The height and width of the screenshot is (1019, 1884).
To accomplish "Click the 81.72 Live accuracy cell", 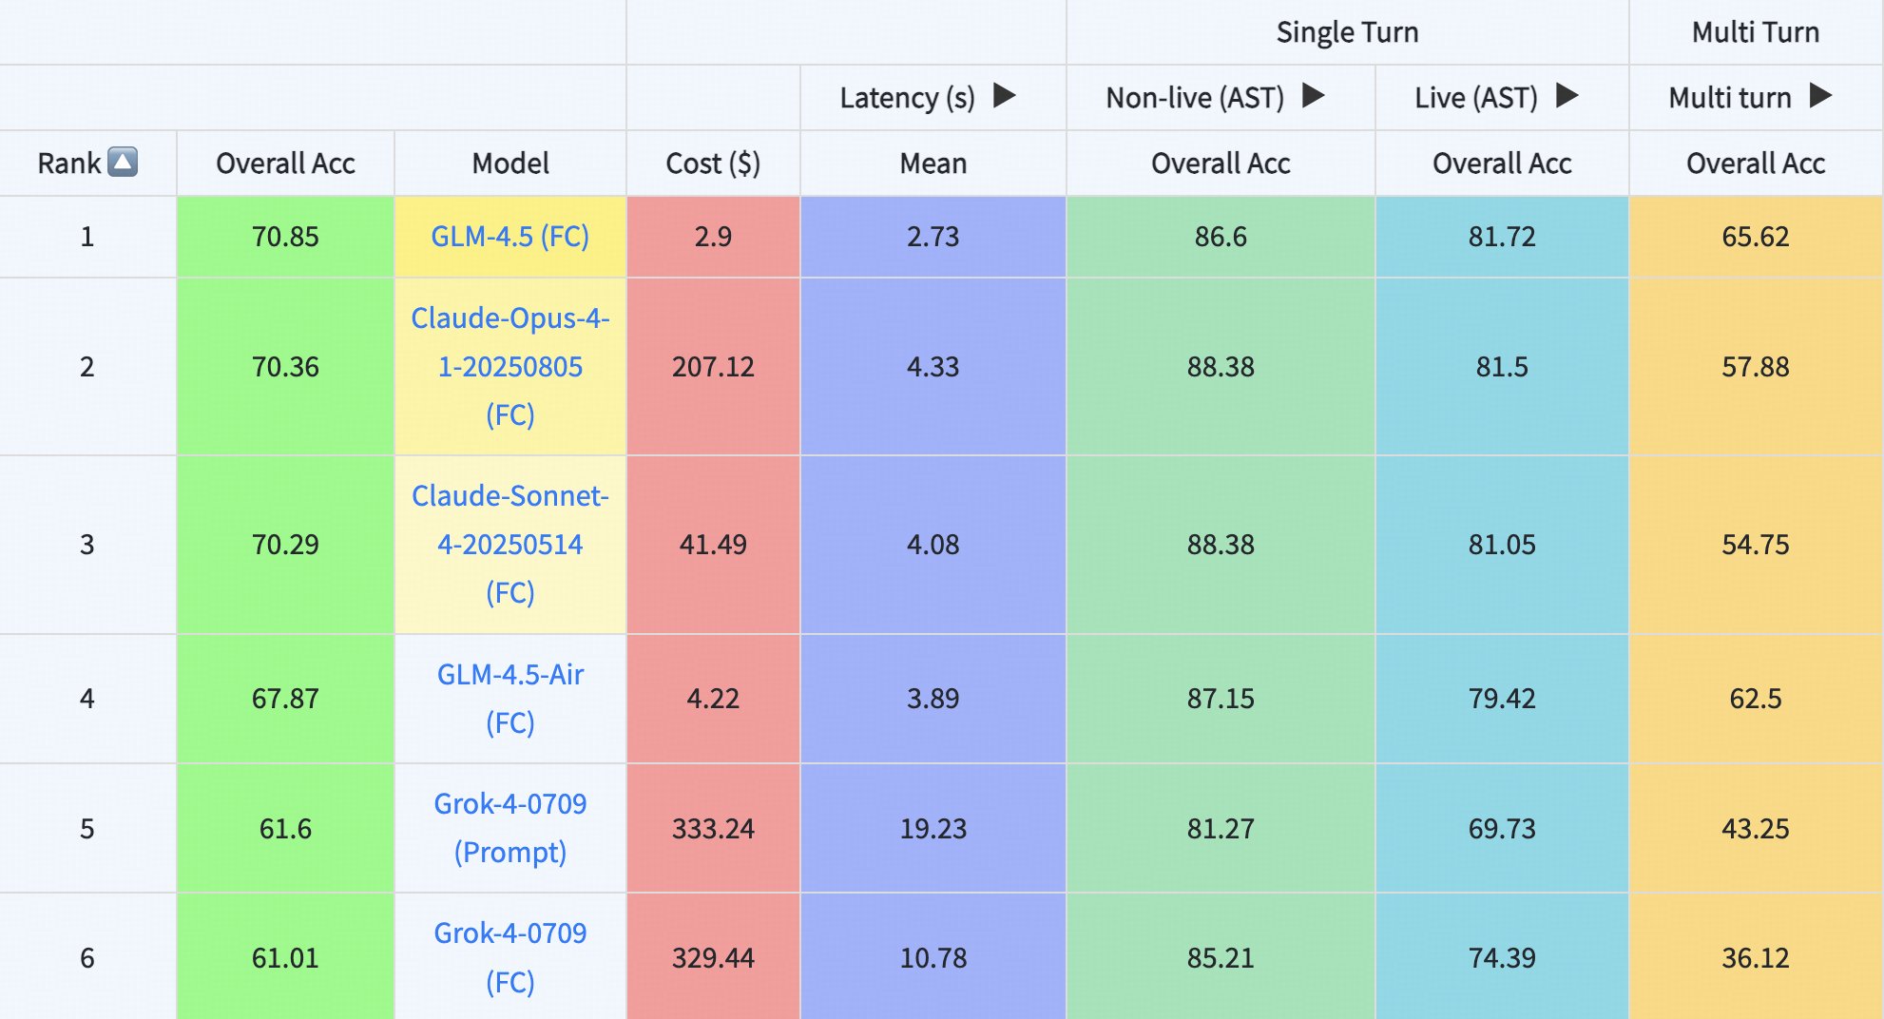I will tap(1502, 236).
